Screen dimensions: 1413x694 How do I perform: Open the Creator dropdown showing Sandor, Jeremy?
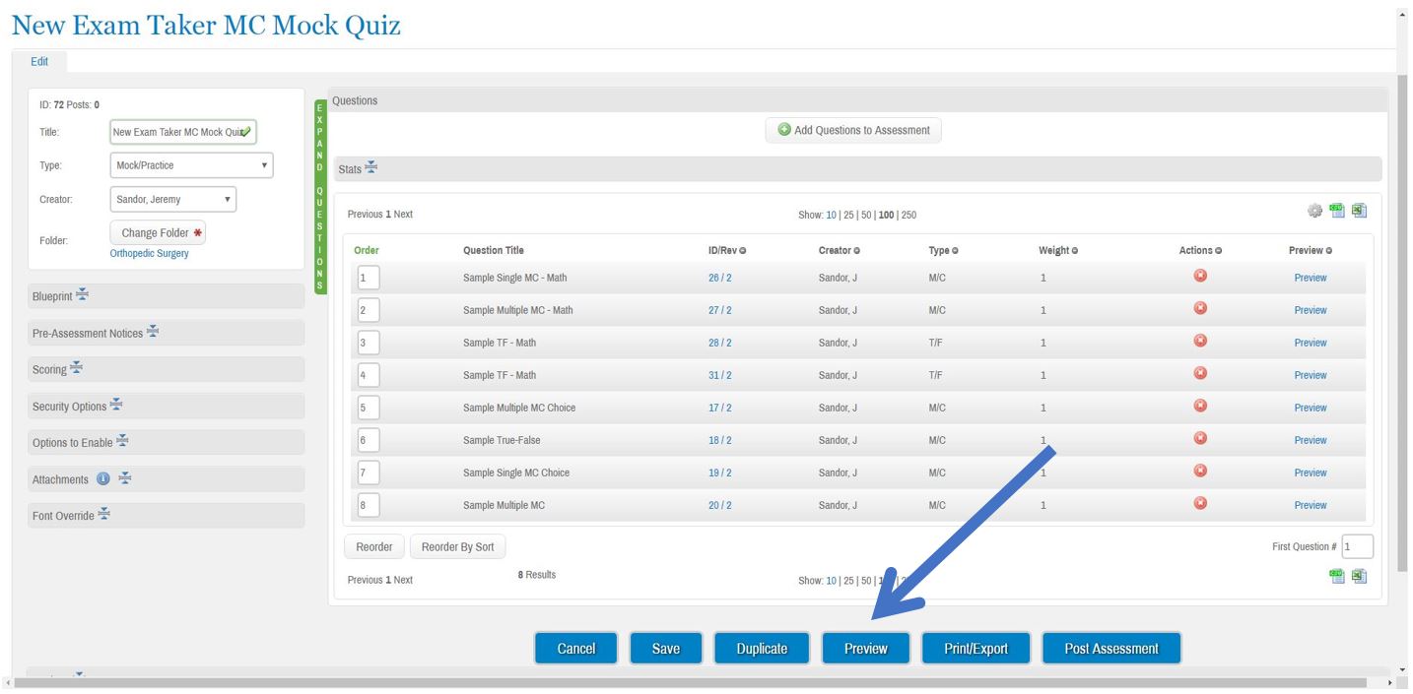coord(173,199)
